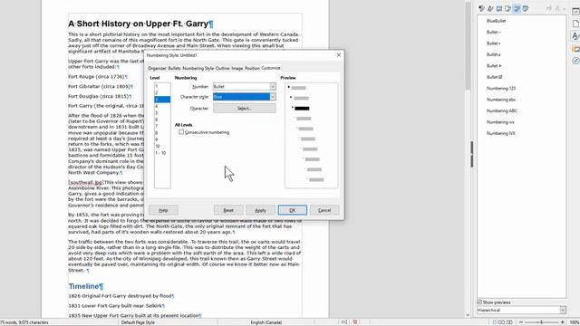Click the English (Canada) language status entry

pyautogui.click(x=266, y=322)
